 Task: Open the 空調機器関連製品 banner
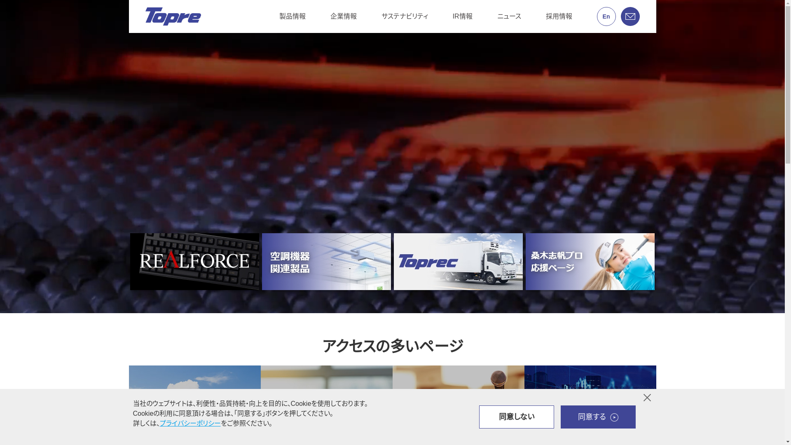326,262
